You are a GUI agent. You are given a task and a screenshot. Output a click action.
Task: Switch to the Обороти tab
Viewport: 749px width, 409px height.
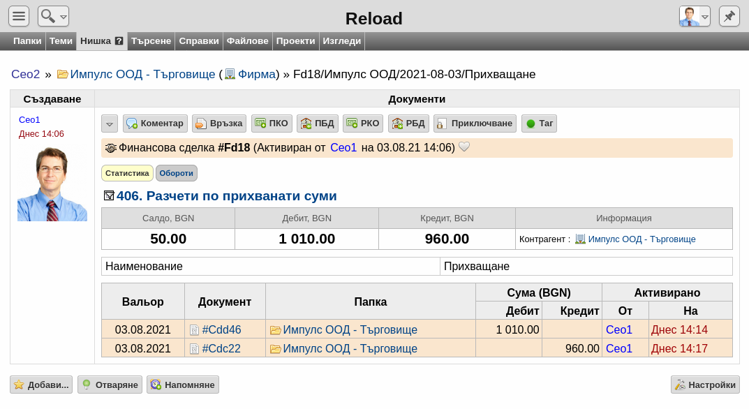[x=177, y=173]
